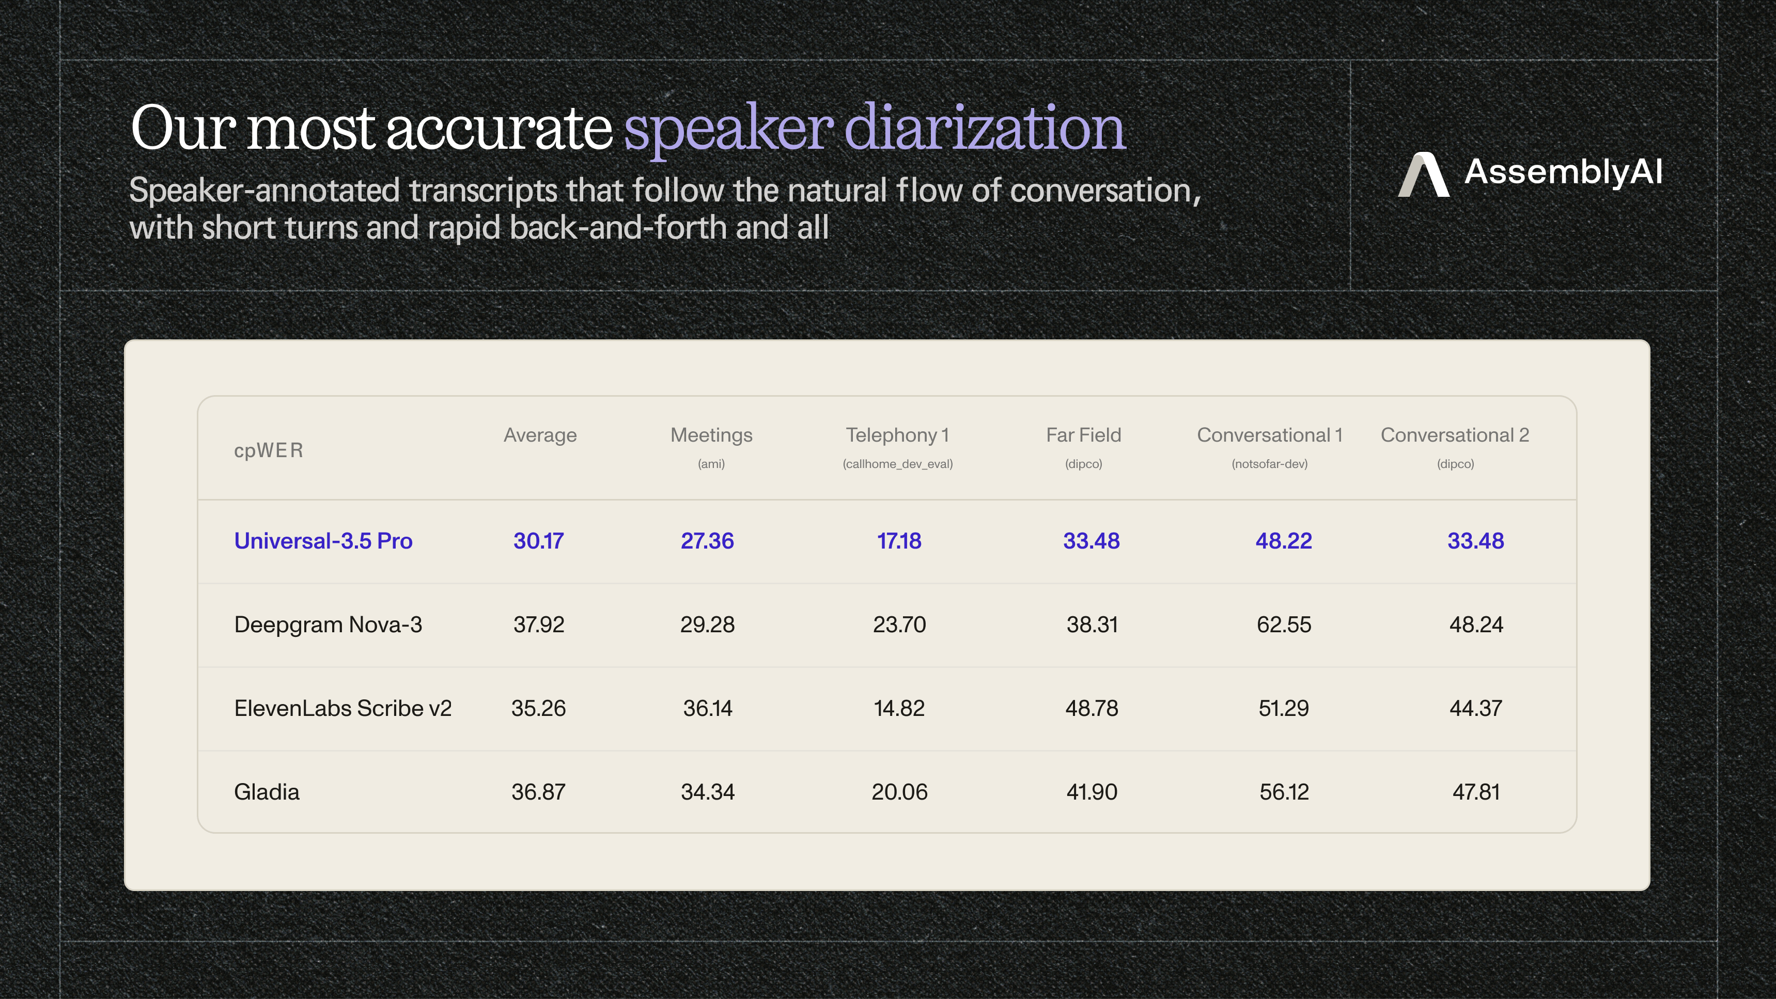Click Universal-3.5 Pro average value 30.17
The height and width of the screenshot is (999, 1776).
(538, 541)
